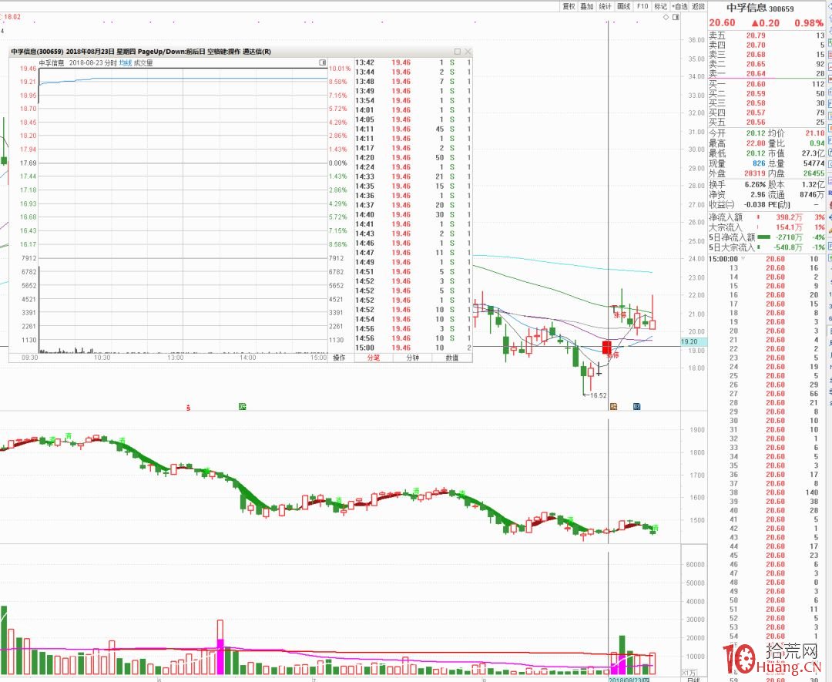Switch to 分钟 tab in popup

point(412,358)
